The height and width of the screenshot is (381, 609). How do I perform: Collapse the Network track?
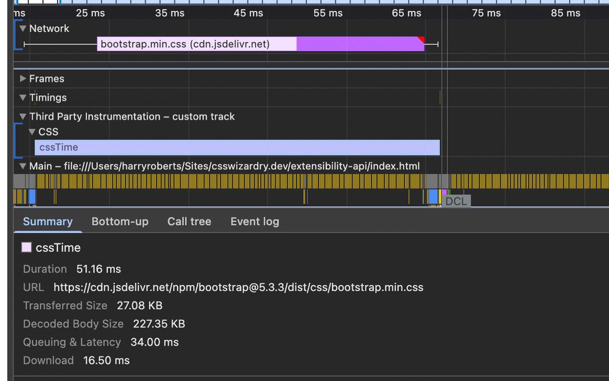pyautogui.click(x=23, y=29)
